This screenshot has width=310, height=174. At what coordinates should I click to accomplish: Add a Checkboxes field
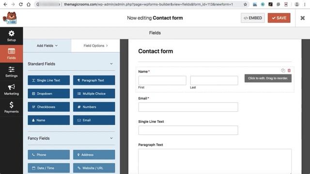pos(48,107)
